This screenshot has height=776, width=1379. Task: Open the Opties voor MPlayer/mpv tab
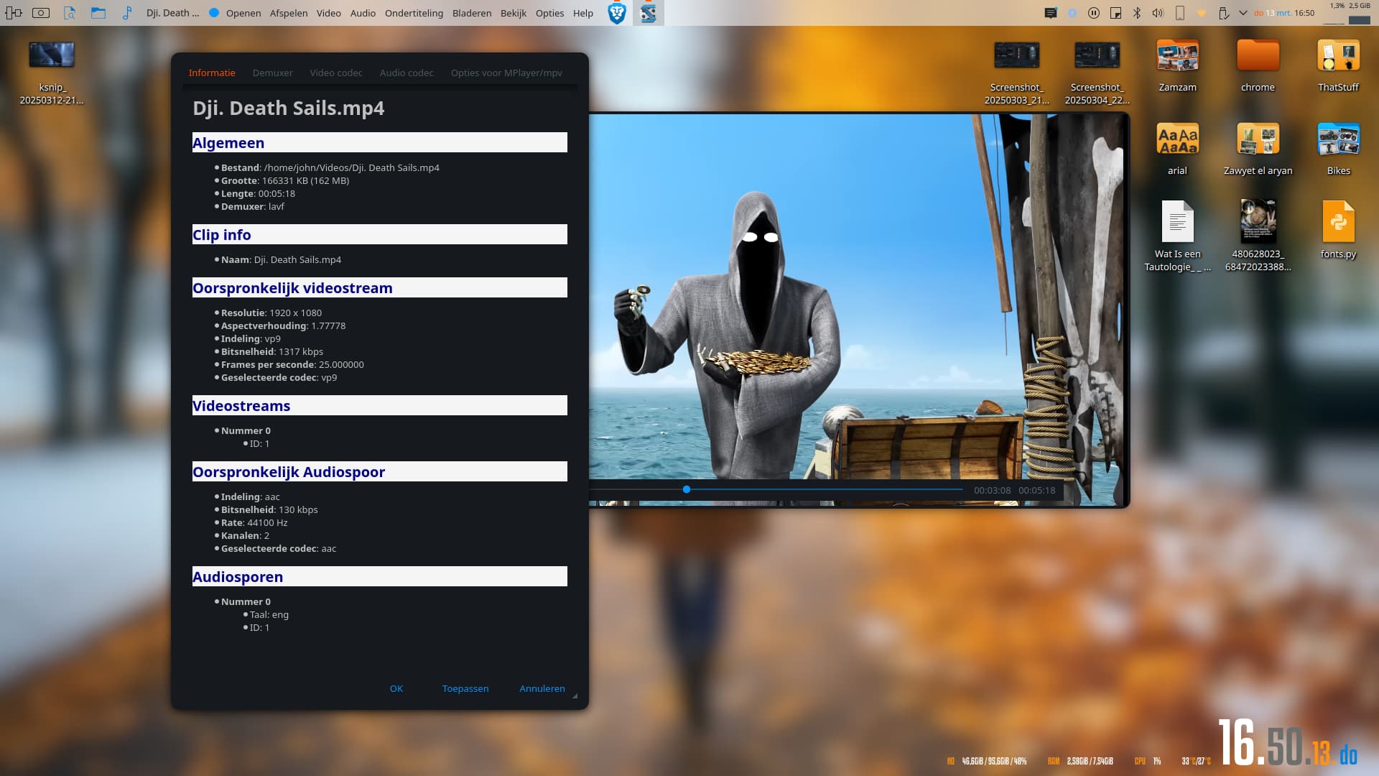click(506, 73)
